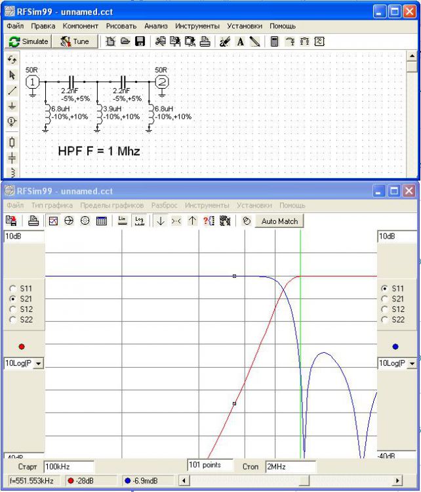Open right axis 10Log(P dropdown
The image size is (421, 492).
tap(412, 363)
